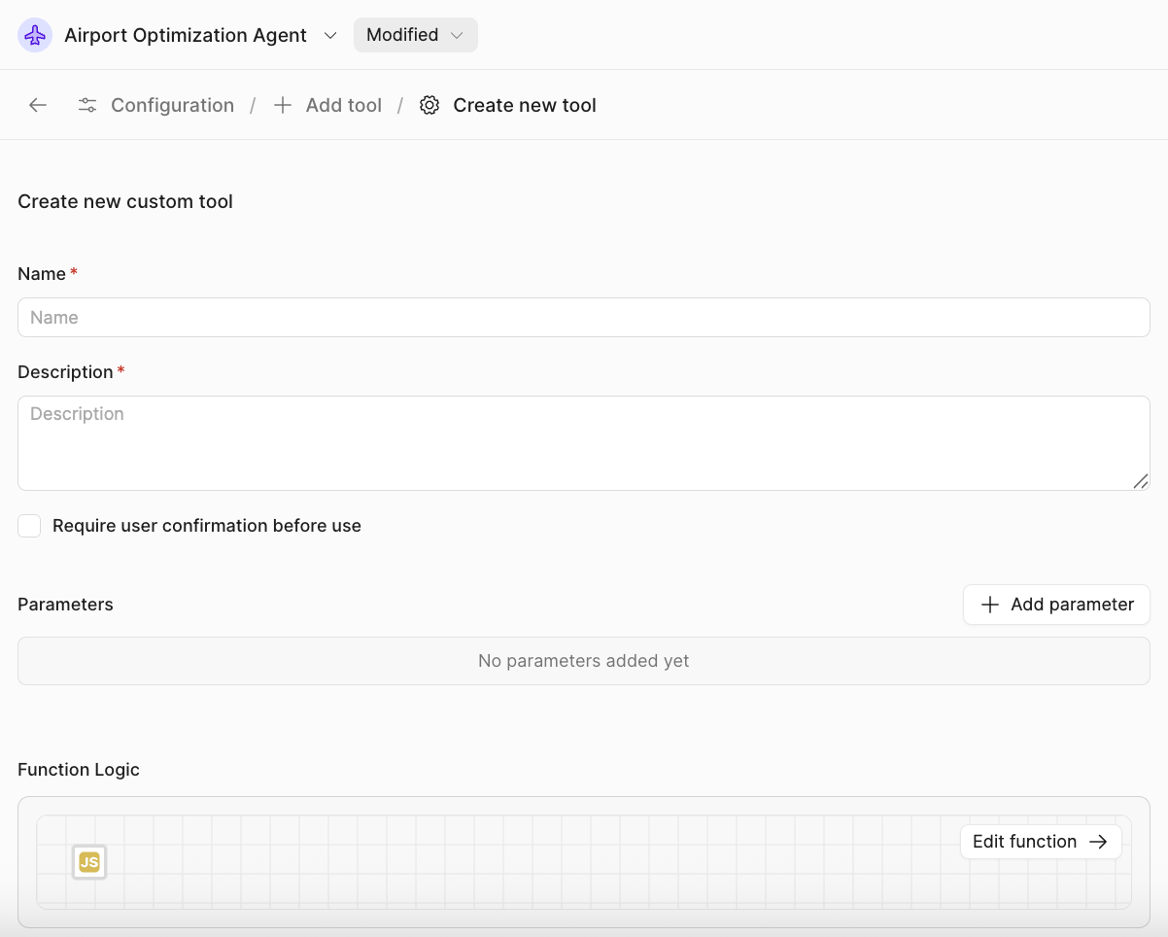Click the arrow icon inside Edit function
Screen dimensions: 1168x937
click(x=1099, y=841)
